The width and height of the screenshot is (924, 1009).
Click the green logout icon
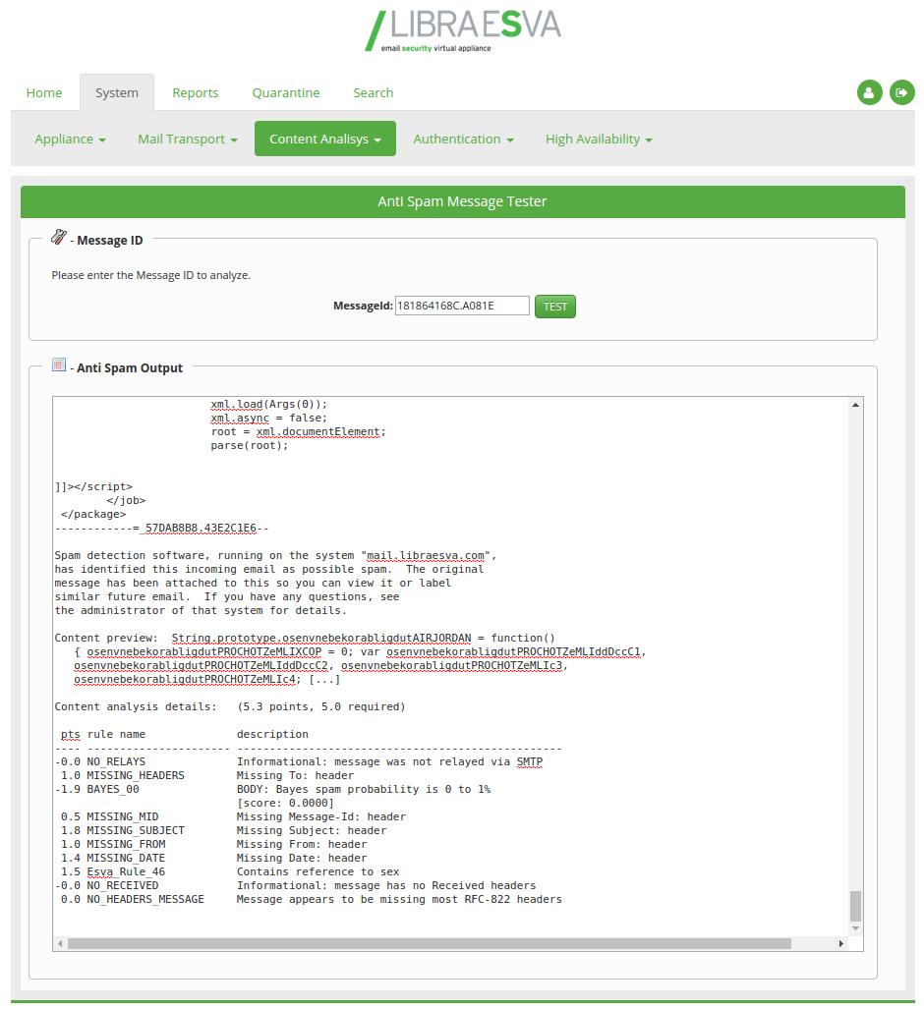[902, 92]
